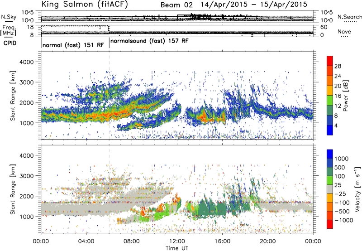Click 'normal (fast) 151 RF' CPID text
This screenshot has height=251, width=362.
point(73,45)
